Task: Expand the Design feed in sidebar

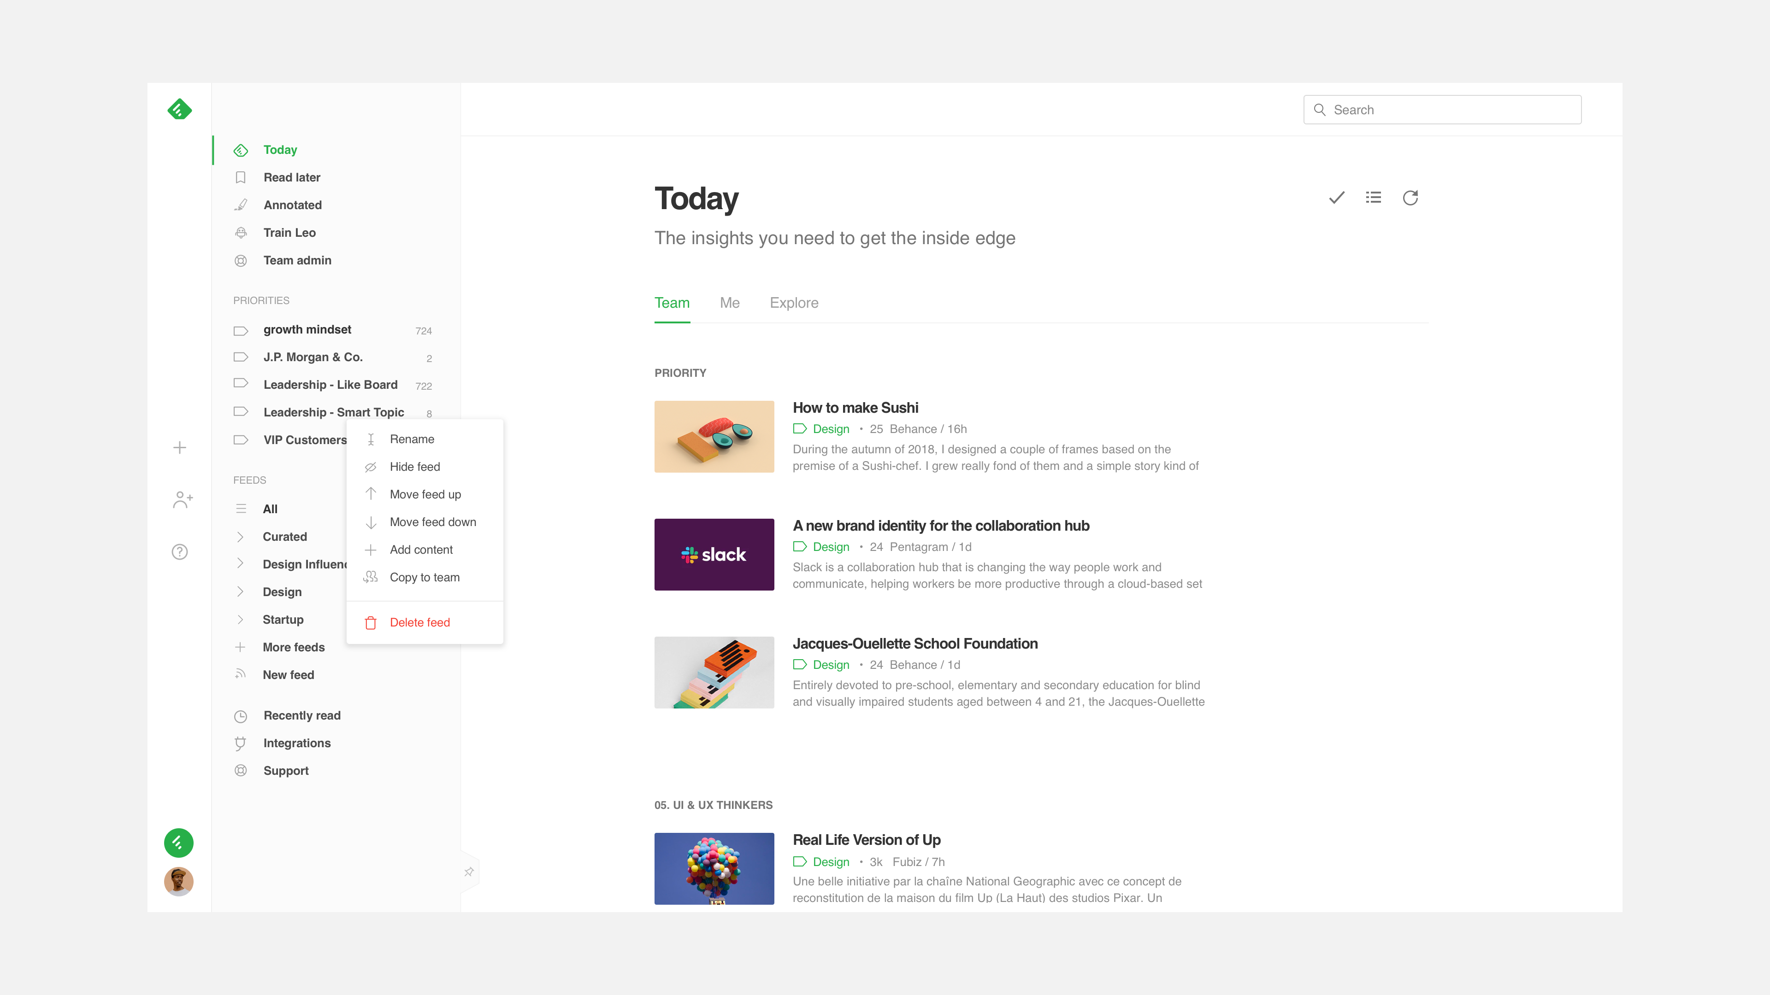Action: click(240, 591)
